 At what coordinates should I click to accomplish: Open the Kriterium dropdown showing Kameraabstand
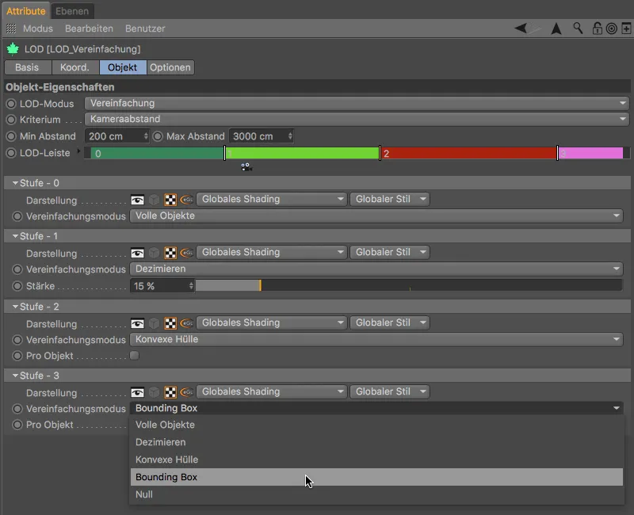(357, 119)
